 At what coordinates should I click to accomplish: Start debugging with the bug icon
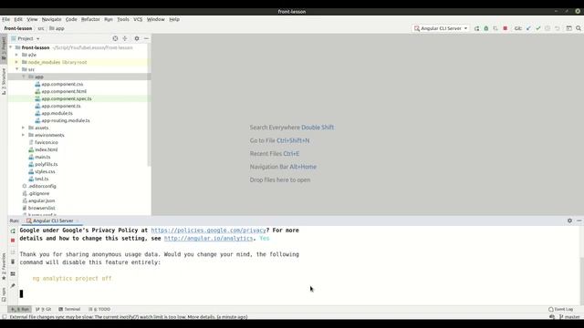point(486,28)
